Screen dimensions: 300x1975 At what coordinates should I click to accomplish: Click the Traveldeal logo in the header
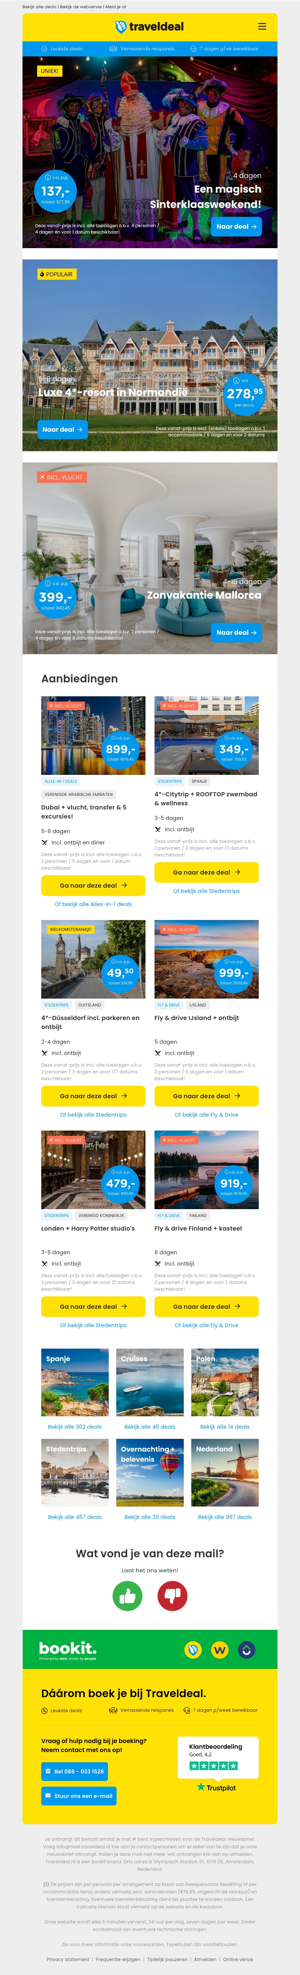coord(149,27)
